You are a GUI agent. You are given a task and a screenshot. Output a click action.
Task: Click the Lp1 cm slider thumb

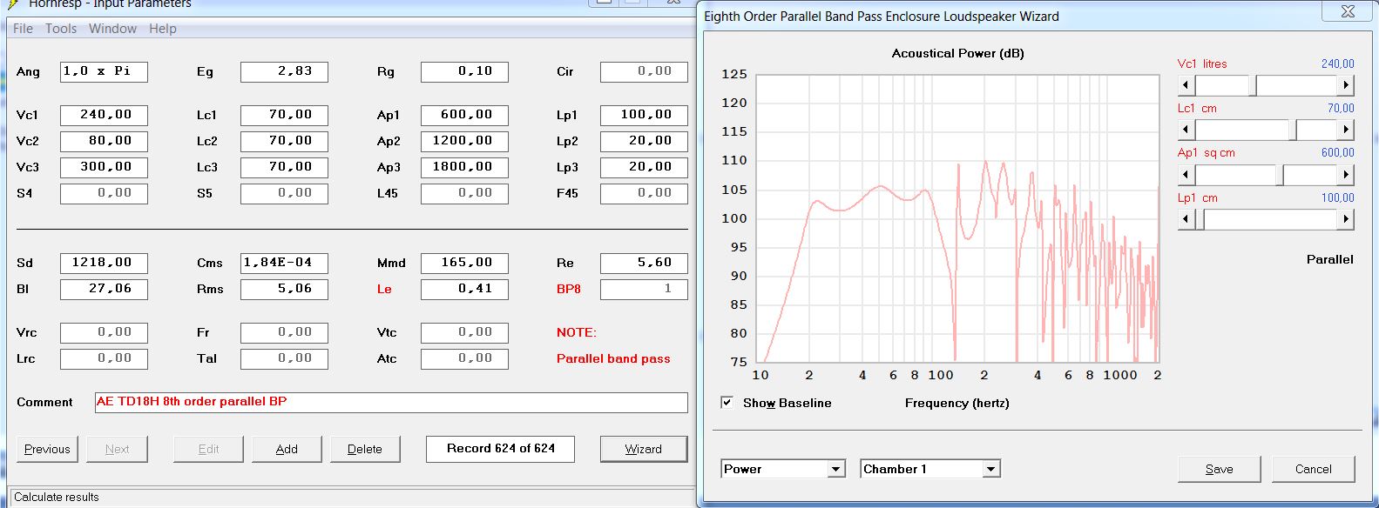point(1200,219)
